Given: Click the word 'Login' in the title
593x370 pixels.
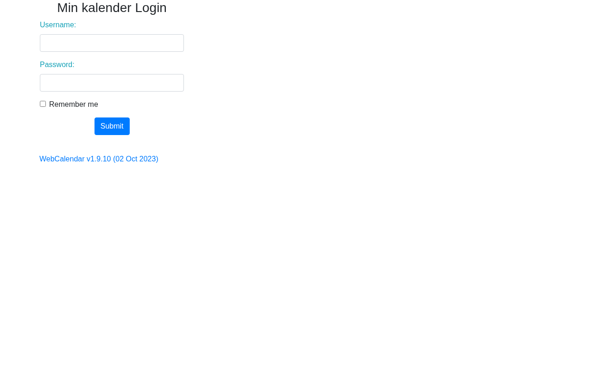Looking at the screenshot, I should point(151,8).
